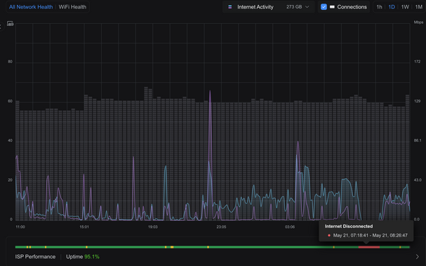The image size is (426, 266).
Task: Expand ISP Performance details with right chevron
Action: [417, 256]
